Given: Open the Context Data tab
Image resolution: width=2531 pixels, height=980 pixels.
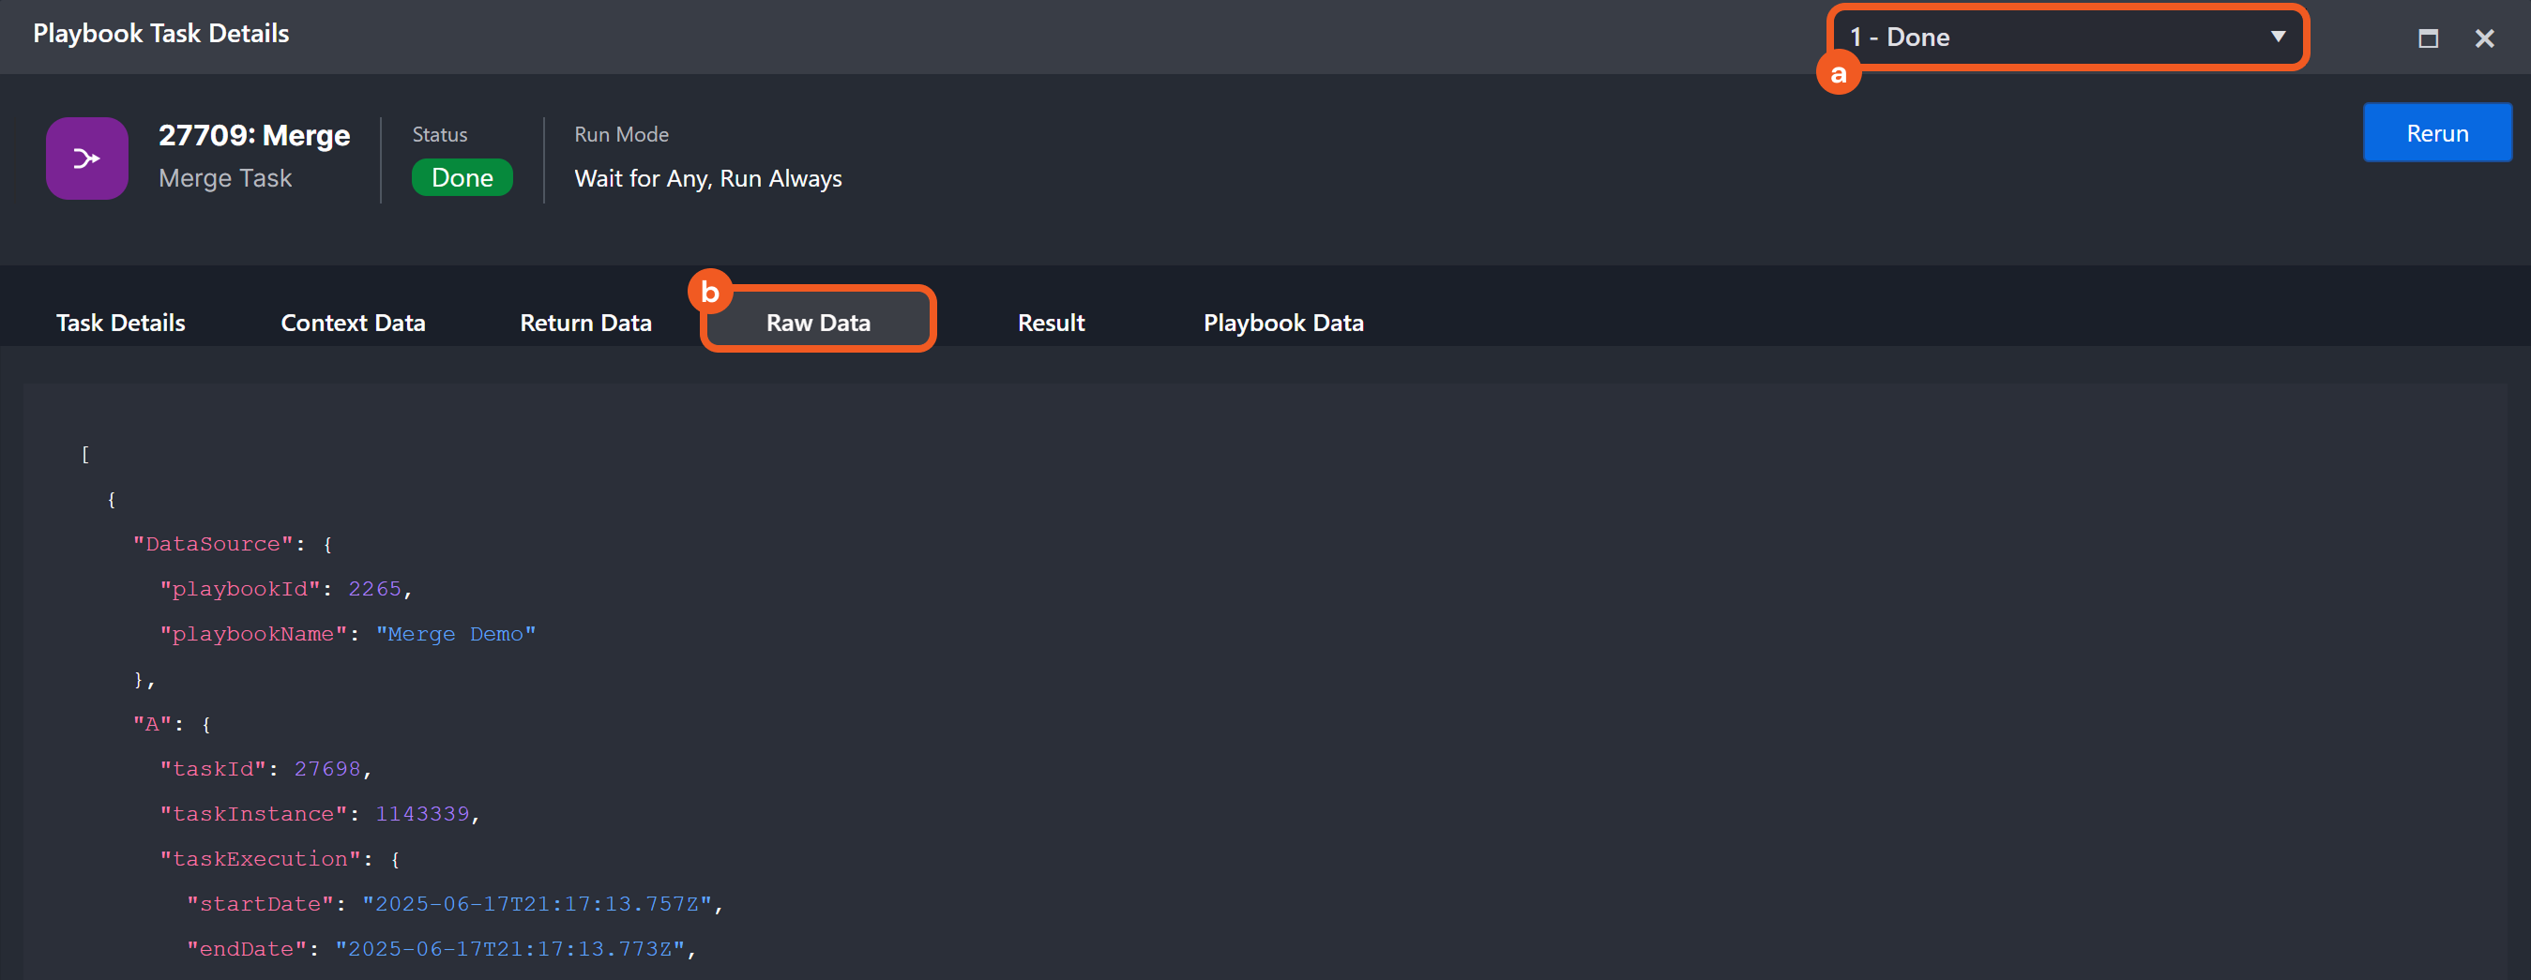Looking at the screenshot, I should [353, 323].
